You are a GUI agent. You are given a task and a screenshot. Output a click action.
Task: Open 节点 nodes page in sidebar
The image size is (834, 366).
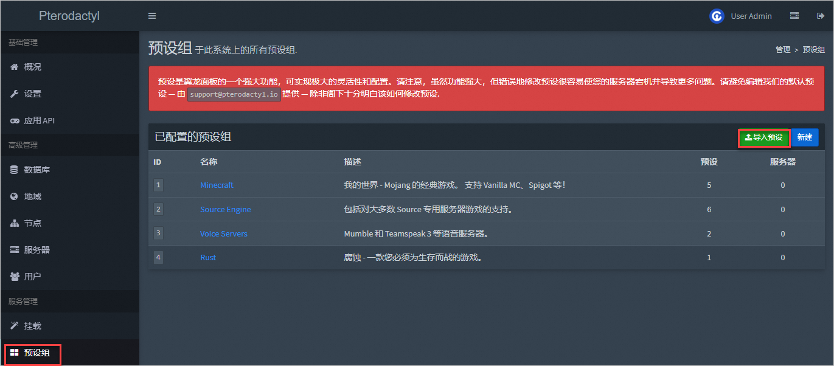[33, 223]
